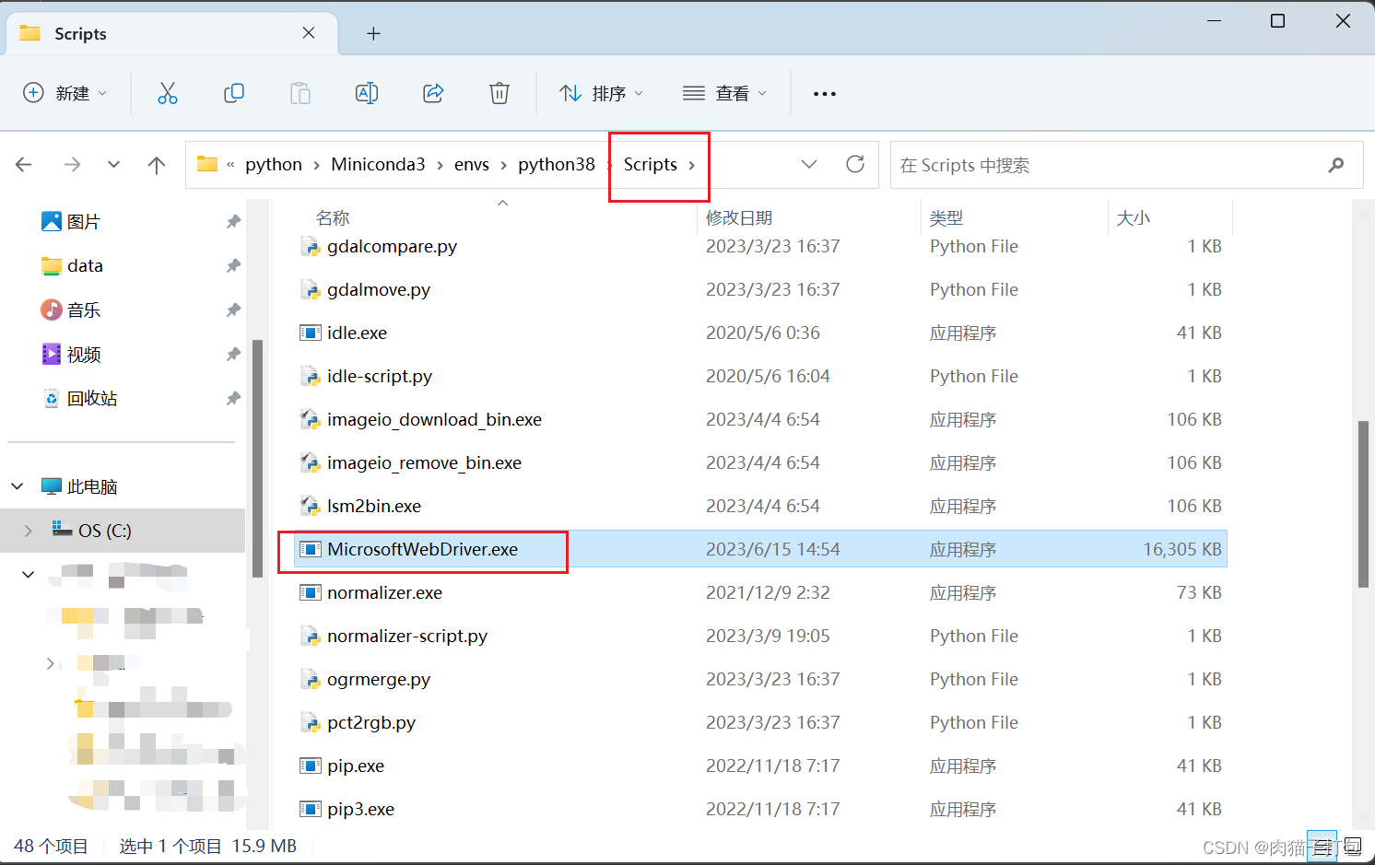Click python in the breadcrumb path

coord(274,164)
